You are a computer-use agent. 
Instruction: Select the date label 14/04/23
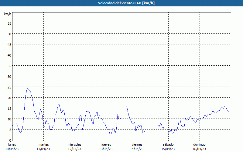coord(137,149)
